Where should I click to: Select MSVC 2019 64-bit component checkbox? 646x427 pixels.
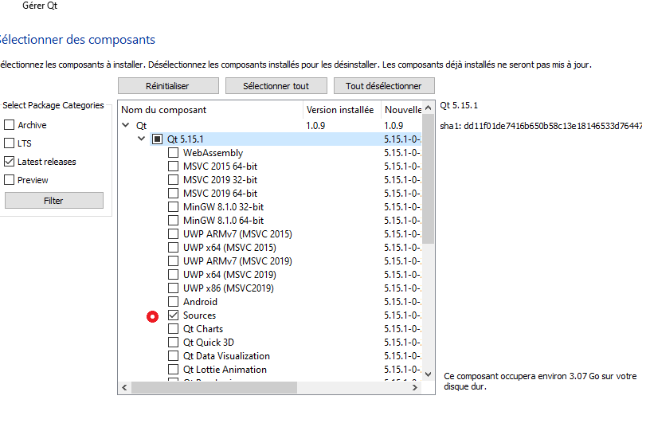pyautogui.click(x=173, y=194)
